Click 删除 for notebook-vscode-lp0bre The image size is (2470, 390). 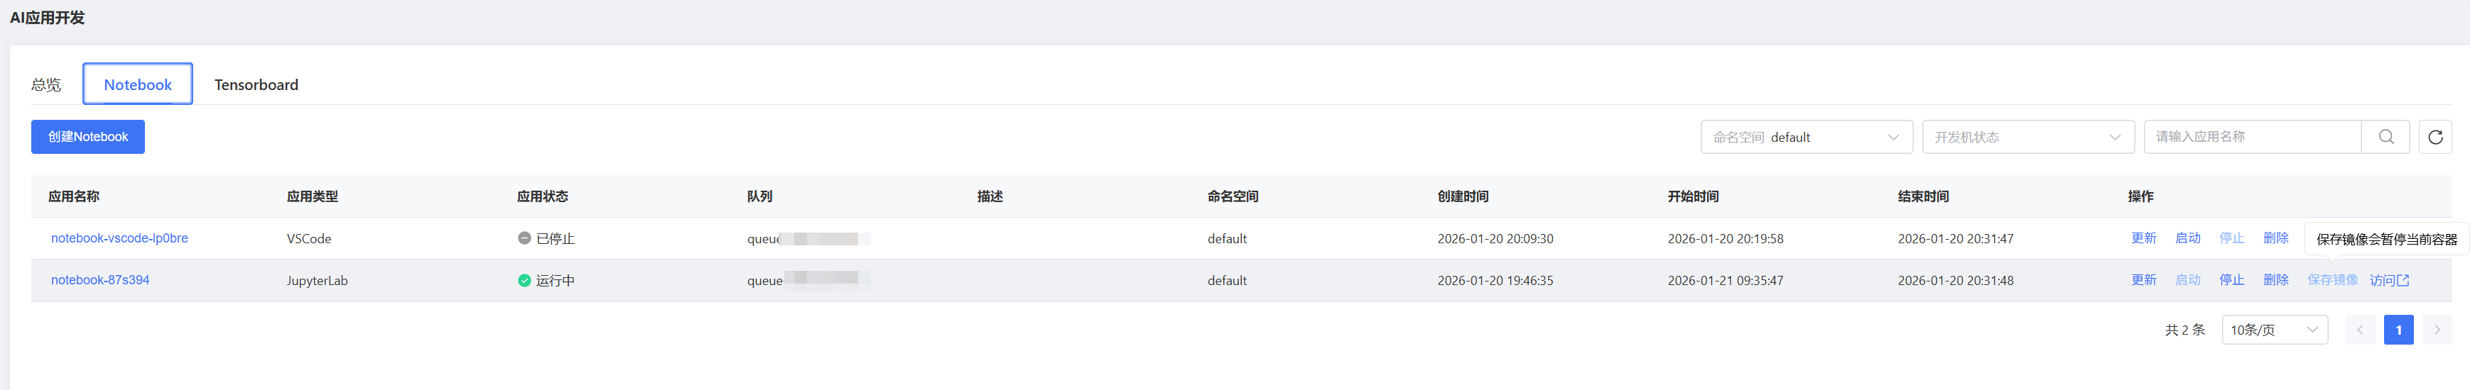coord(2275,238)
